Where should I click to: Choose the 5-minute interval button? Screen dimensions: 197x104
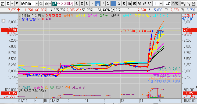pos(124,4)
